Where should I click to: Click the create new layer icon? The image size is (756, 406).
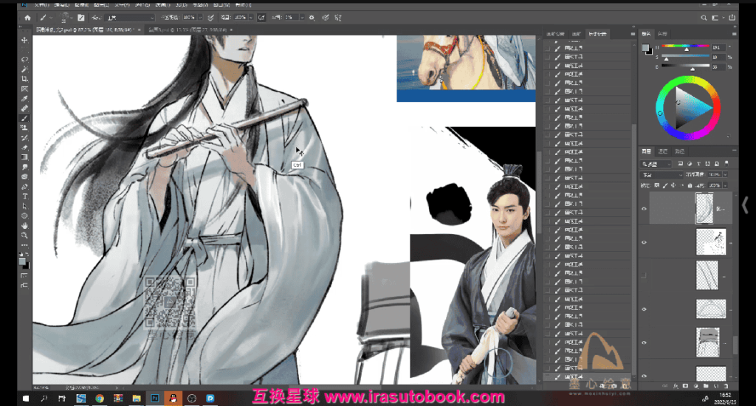[716, 386]
